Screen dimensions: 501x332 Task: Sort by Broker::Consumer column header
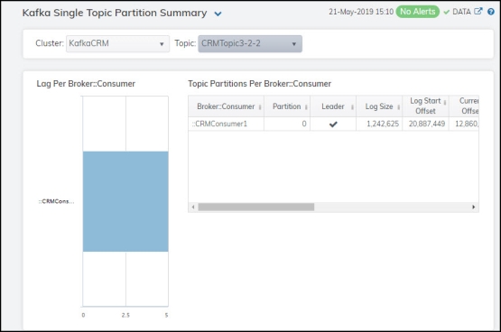[x=226, y=106]
